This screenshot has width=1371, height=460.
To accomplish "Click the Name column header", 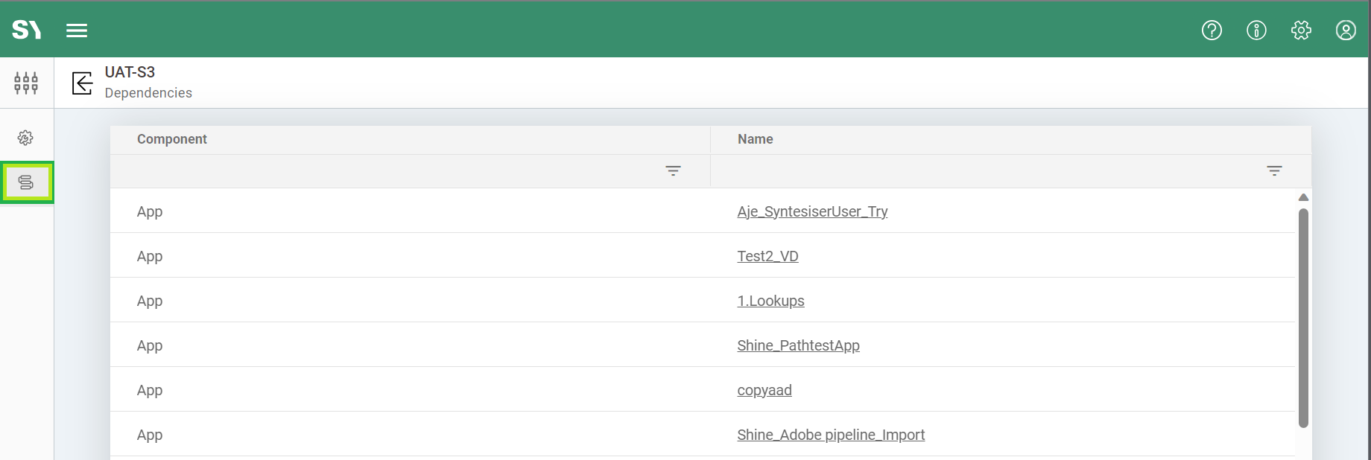I will (755, 139).
